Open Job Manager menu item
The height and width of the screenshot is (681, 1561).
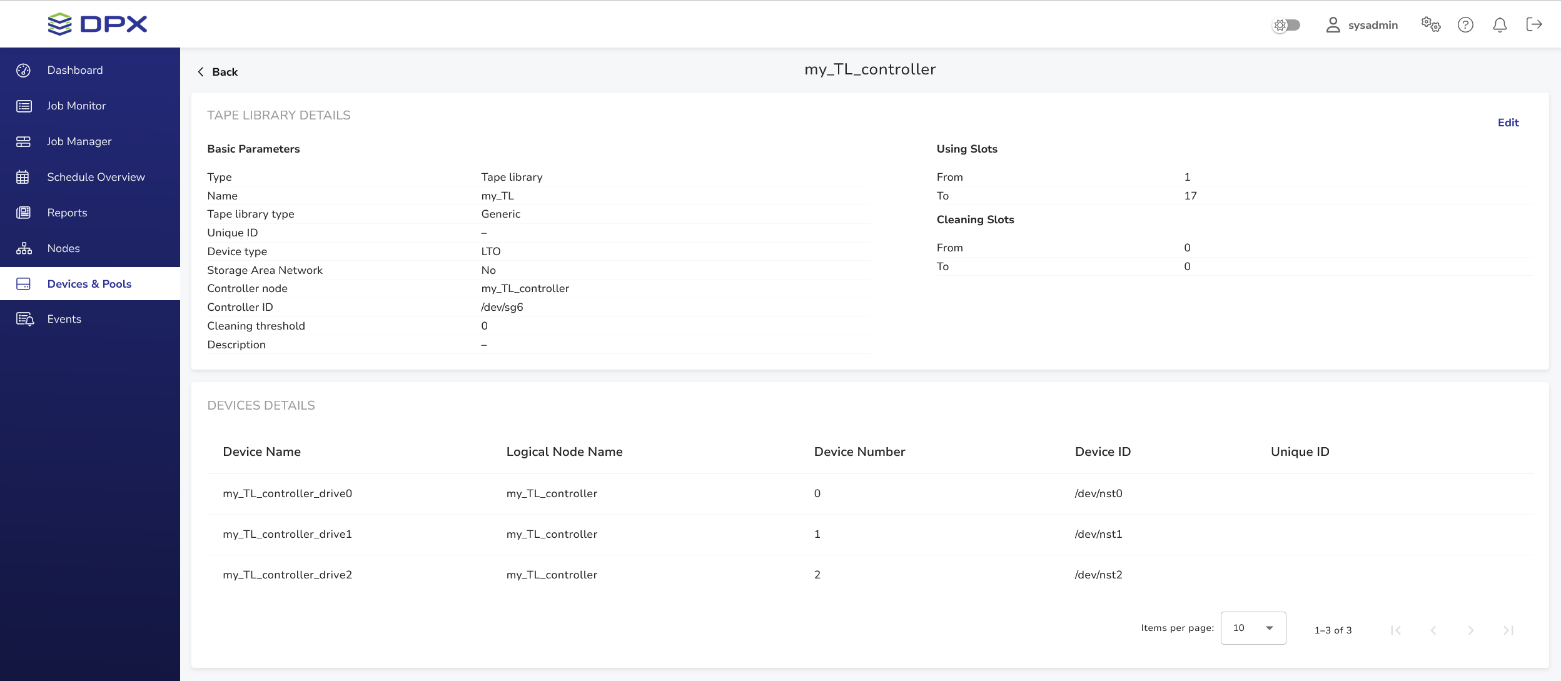79,141
